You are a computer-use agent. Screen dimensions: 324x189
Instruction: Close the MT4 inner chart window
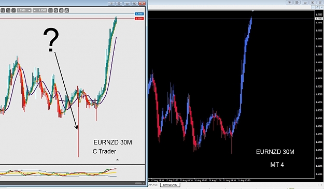click(x=322, y=7)
